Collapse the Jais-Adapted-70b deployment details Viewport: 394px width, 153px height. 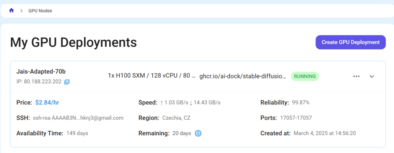point(372,76)
